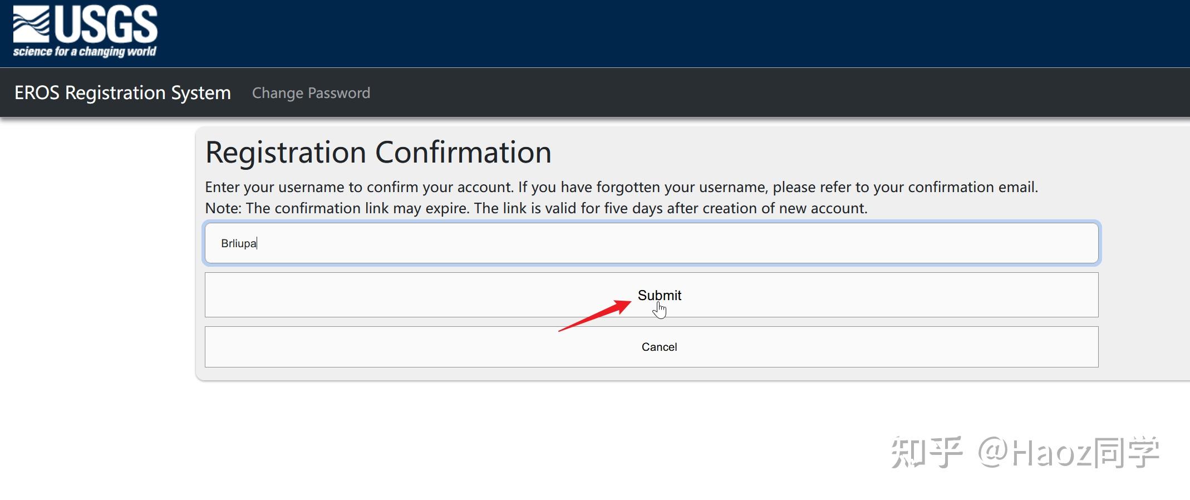Click the Registration Confirmation heading
This screenshot has height=500, width=1190.
pos(378,152)
